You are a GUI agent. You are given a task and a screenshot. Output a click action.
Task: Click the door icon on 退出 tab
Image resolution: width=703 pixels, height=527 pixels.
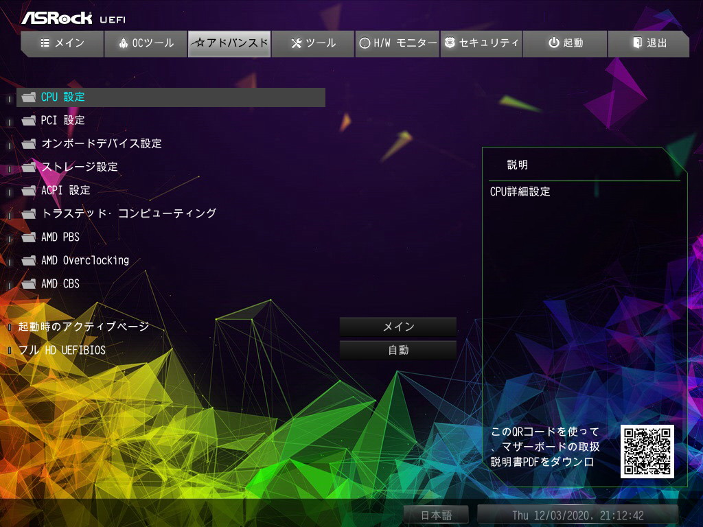coord(637,43)
